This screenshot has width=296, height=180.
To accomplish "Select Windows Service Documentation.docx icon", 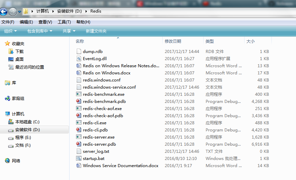I will tap(79, 165).
